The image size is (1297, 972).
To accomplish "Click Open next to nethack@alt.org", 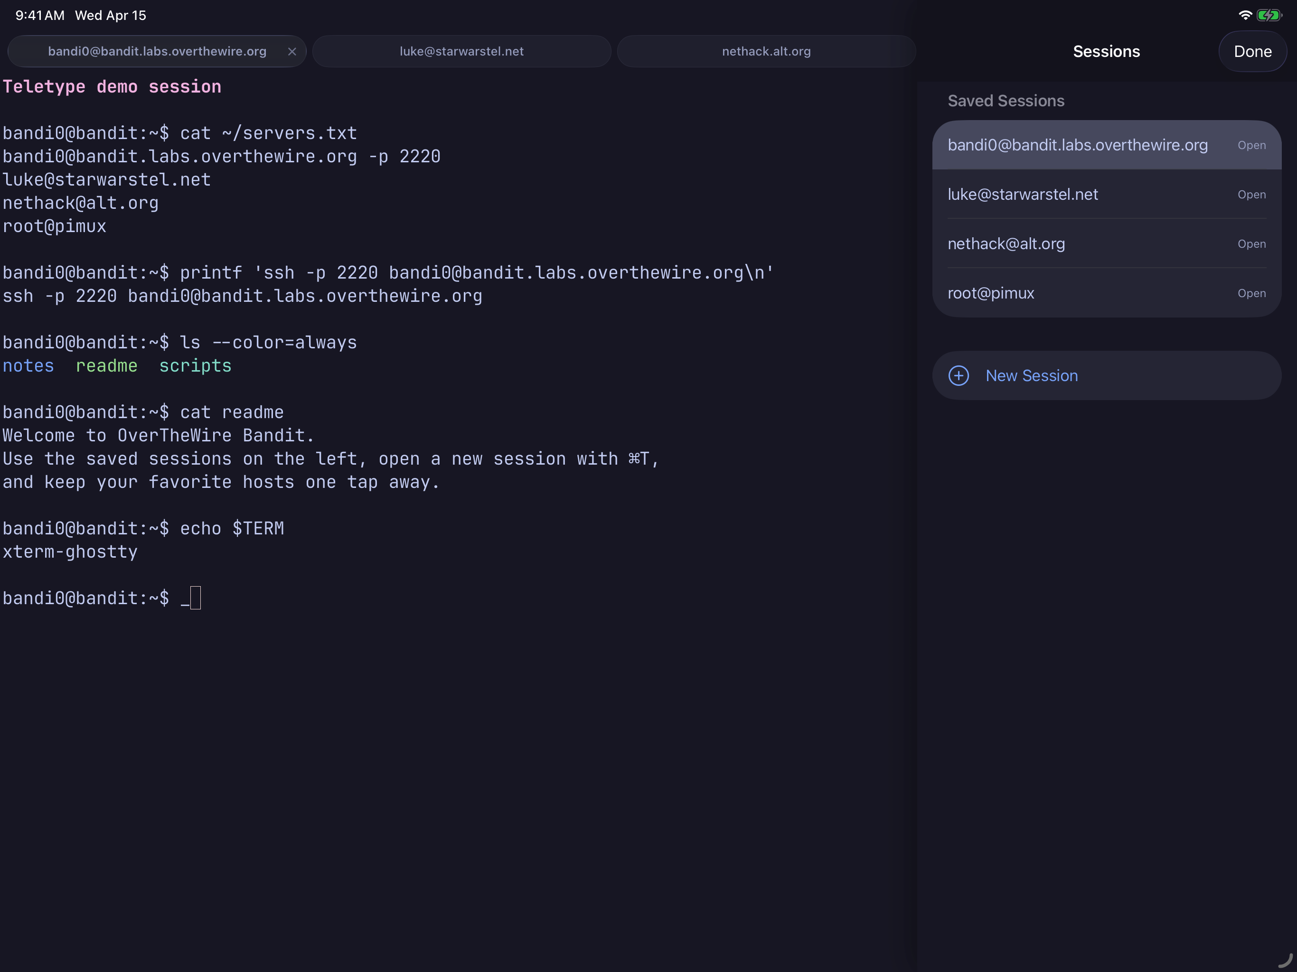I will (1251, 244).
